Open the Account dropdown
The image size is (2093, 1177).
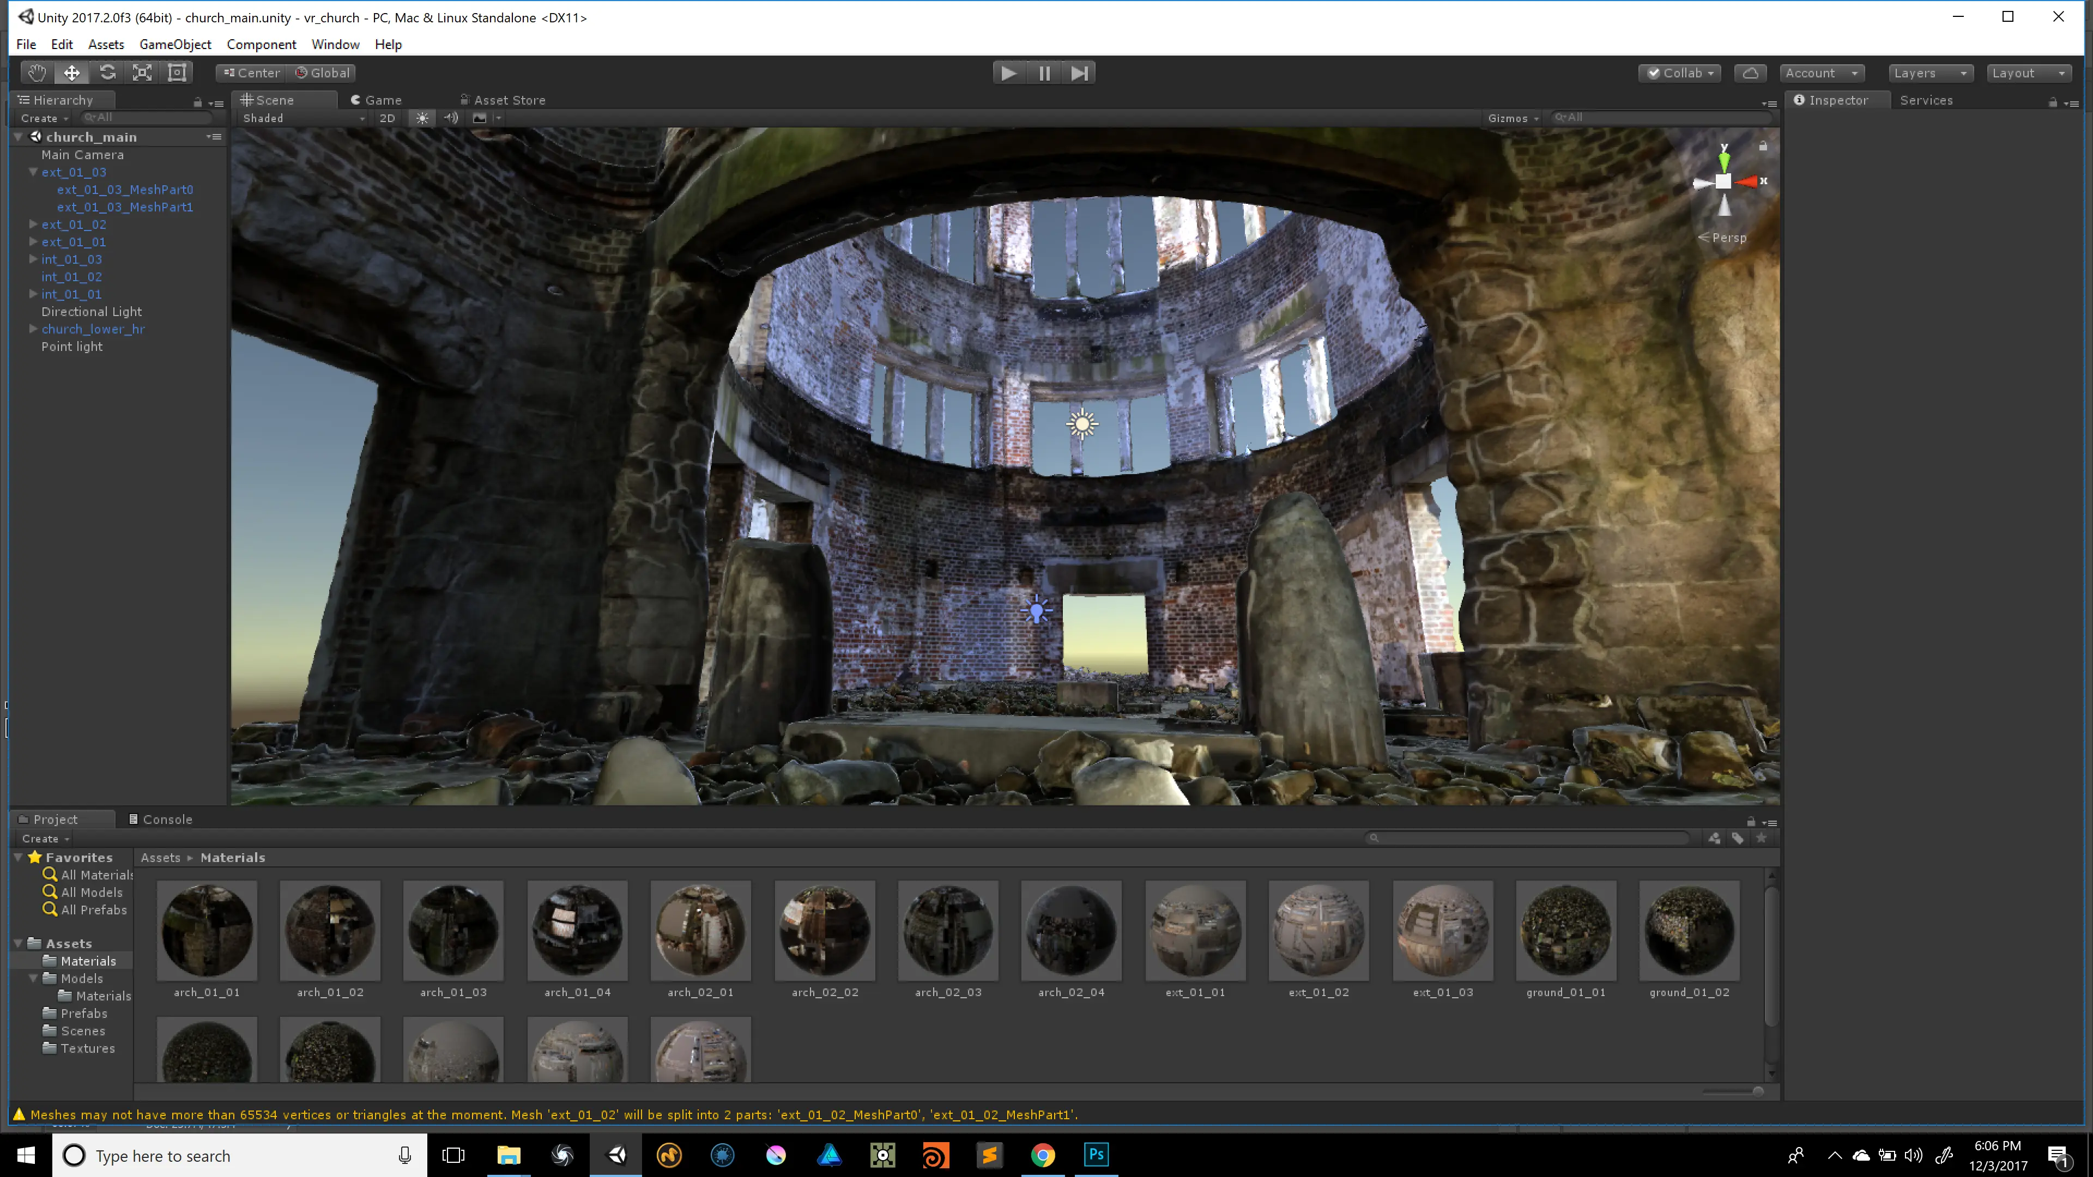(x=1822, y=73)
